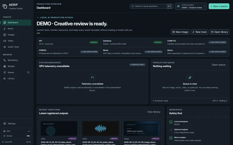The image size is (233, 145).
Task: Click the plus icon in New creation
Action: (x=211, y=6)
